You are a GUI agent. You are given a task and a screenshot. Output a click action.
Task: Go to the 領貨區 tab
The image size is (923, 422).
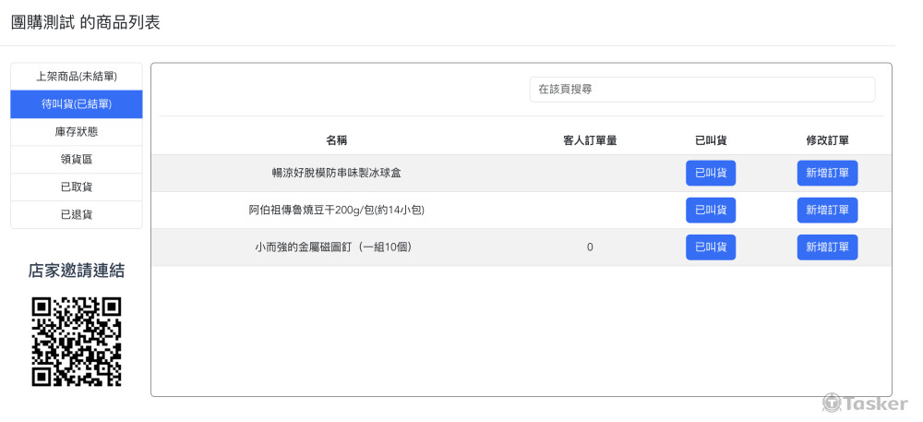77,160
